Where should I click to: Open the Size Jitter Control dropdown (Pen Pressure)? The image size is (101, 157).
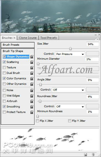point(70,54)
